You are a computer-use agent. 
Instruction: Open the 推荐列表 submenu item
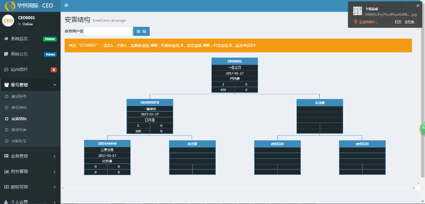click(x=19, y=130)
